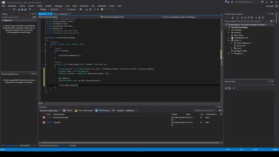Open the Extras menu
Screen dimensions: 279x157
pyautogui.click(x=75, y=6)
